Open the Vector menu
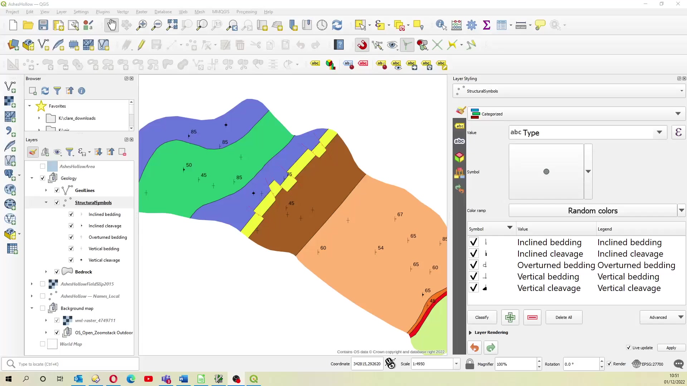This screenshot has width=687, height=386. (x=123, y=11)
